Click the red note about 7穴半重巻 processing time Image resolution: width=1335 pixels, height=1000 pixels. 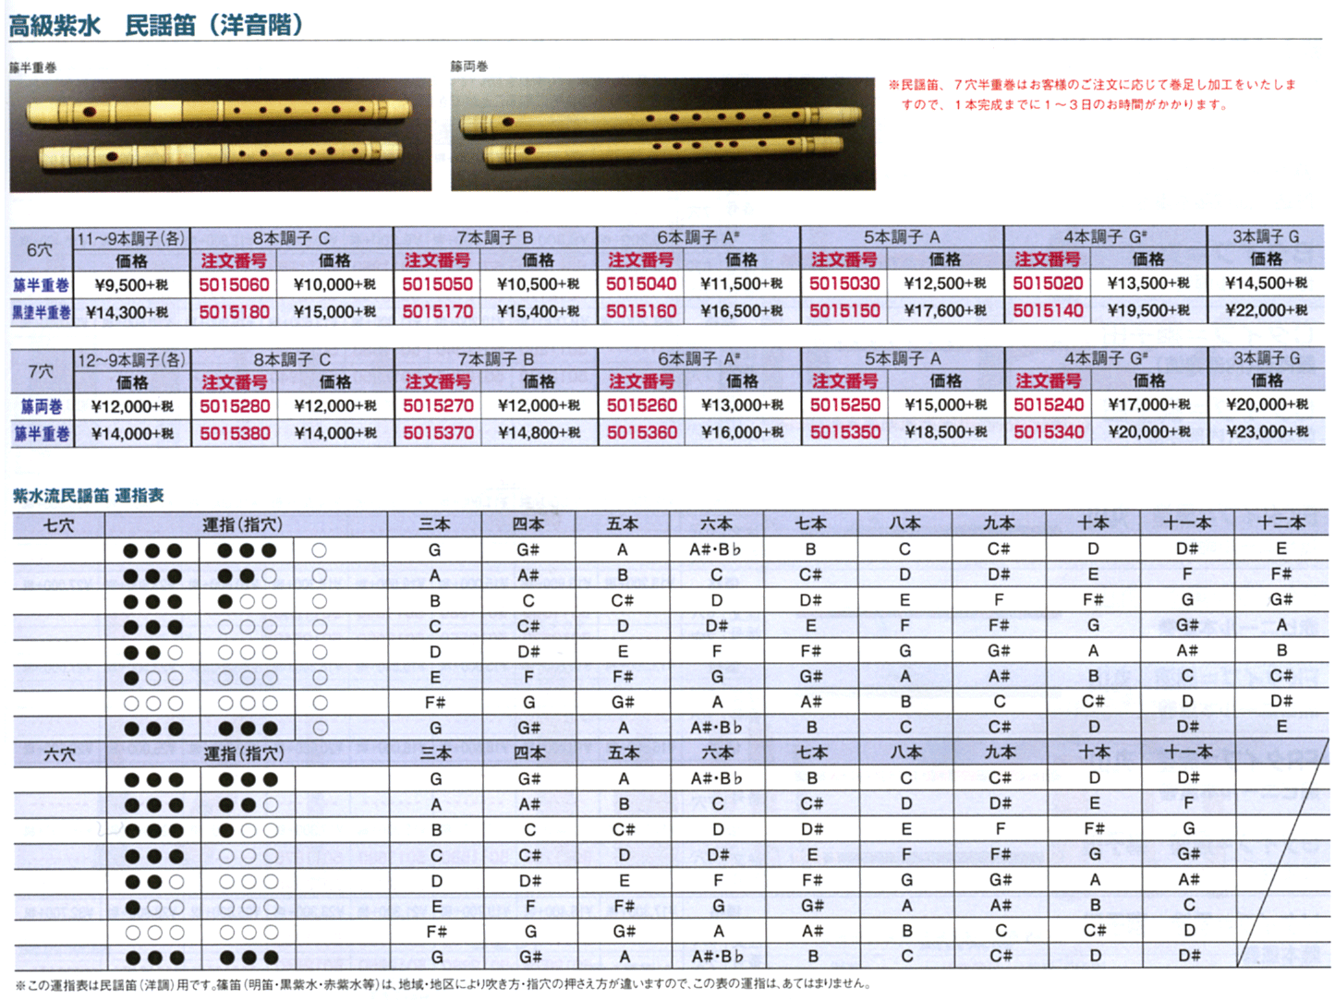tap(1093, 94)
